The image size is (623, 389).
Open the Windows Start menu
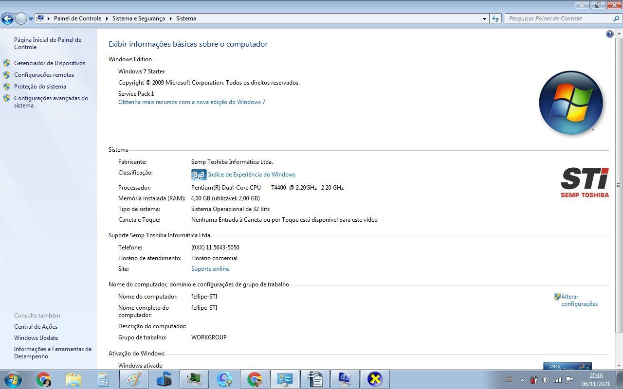coord(13,379)
